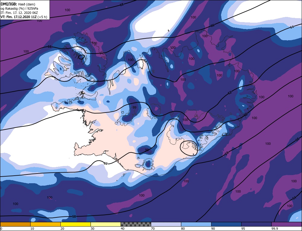Click the grey checkered 40–70 legend swatch
302x231 pixels.
[136, 224]
